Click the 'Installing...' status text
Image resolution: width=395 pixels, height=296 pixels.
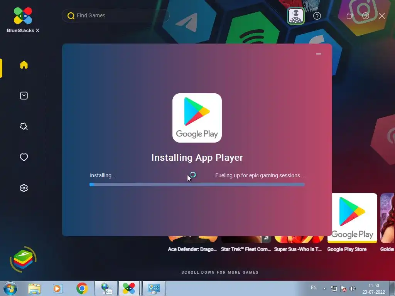click(x=103, y=175)
